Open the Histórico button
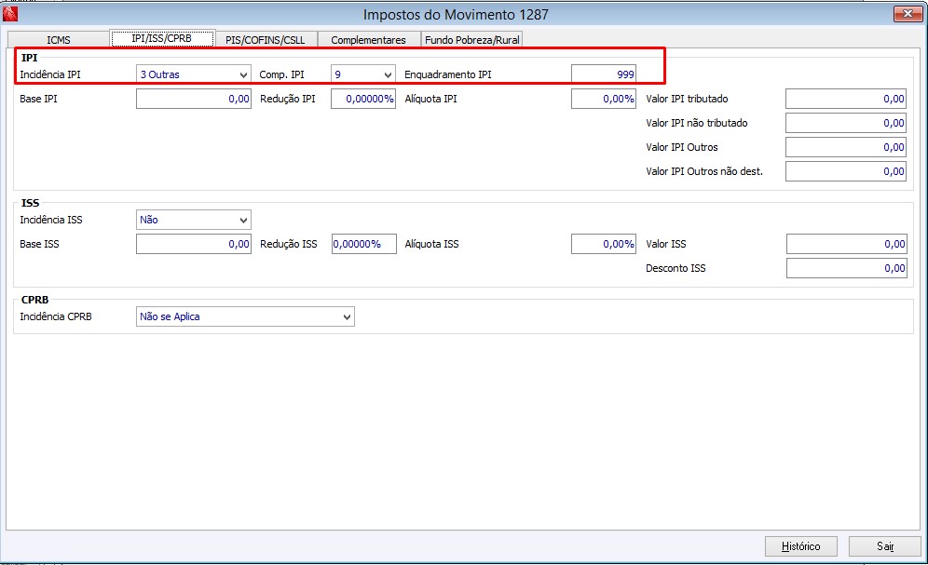Screen dimensions: 928x565 tap(800, 546)
